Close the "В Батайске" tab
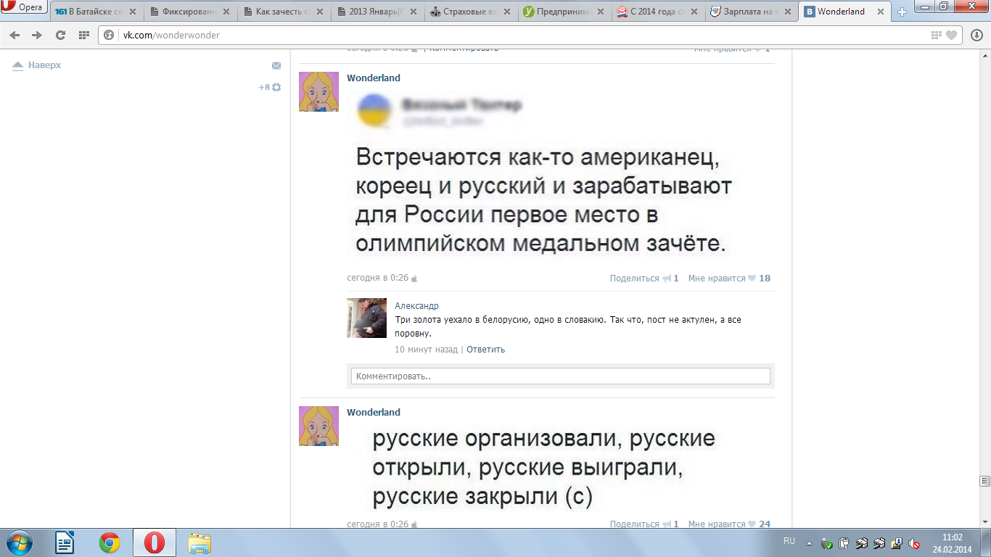 [134, 12]
